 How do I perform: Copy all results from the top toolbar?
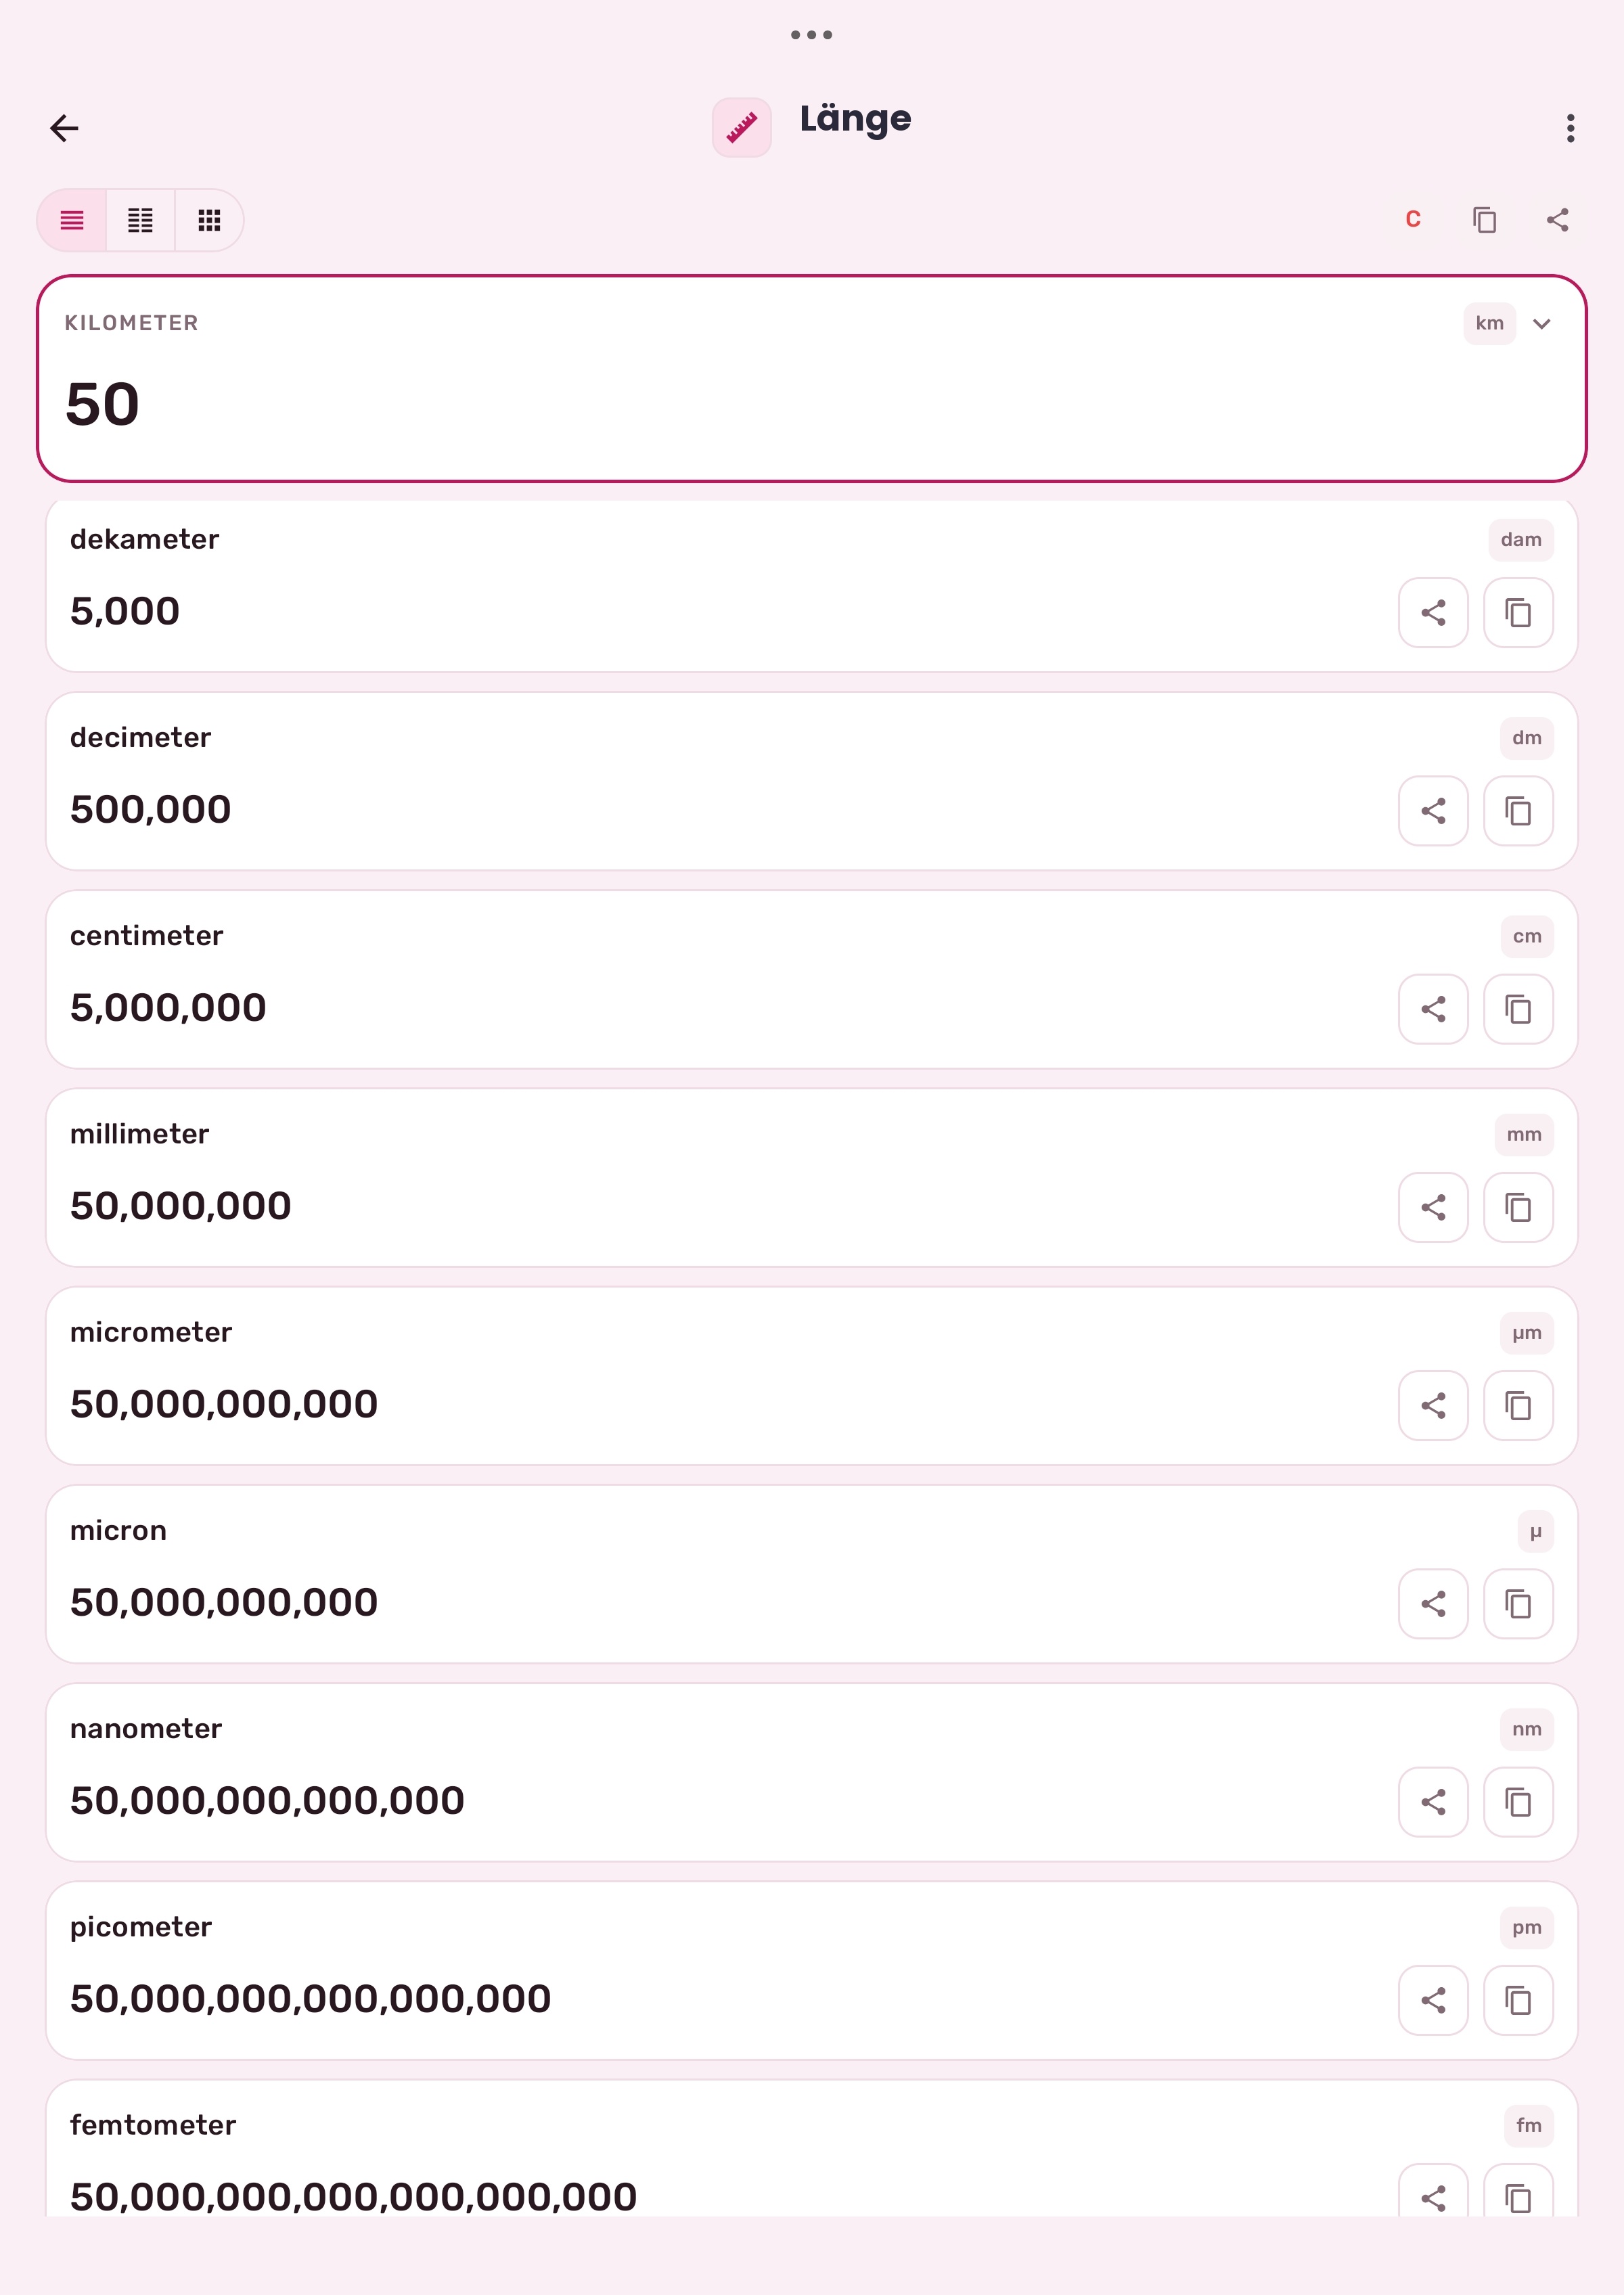(x=1484, y=220)
